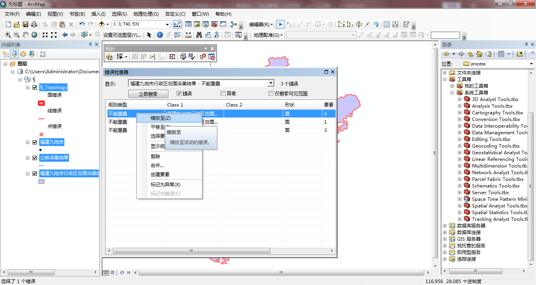The image size is (536, 285).
Task: Enable 仅搜索可见范围 checkbox
Action: [271, 94]
